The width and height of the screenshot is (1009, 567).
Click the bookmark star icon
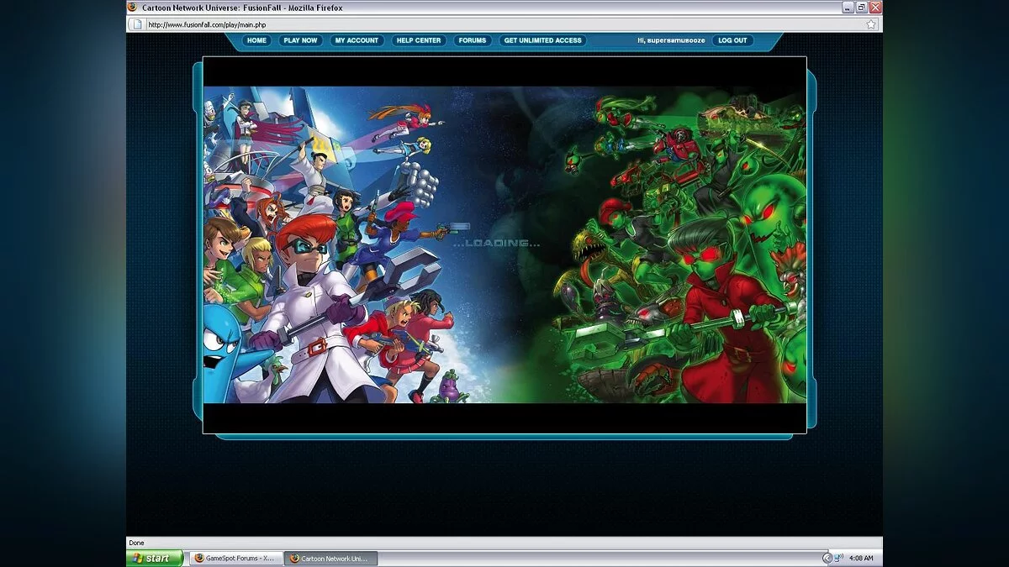tap(871, 24)
